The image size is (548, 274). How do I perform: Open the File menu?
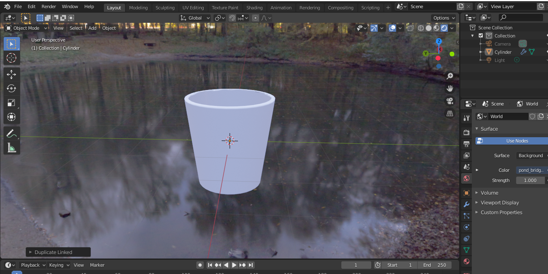pos(18,7)
